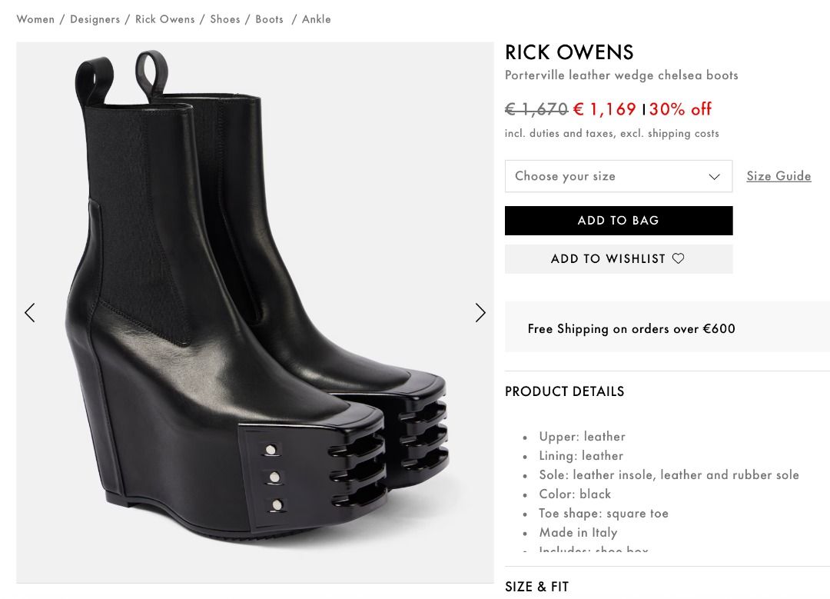Select the Shoes breadcrumb link

[225, 19]
